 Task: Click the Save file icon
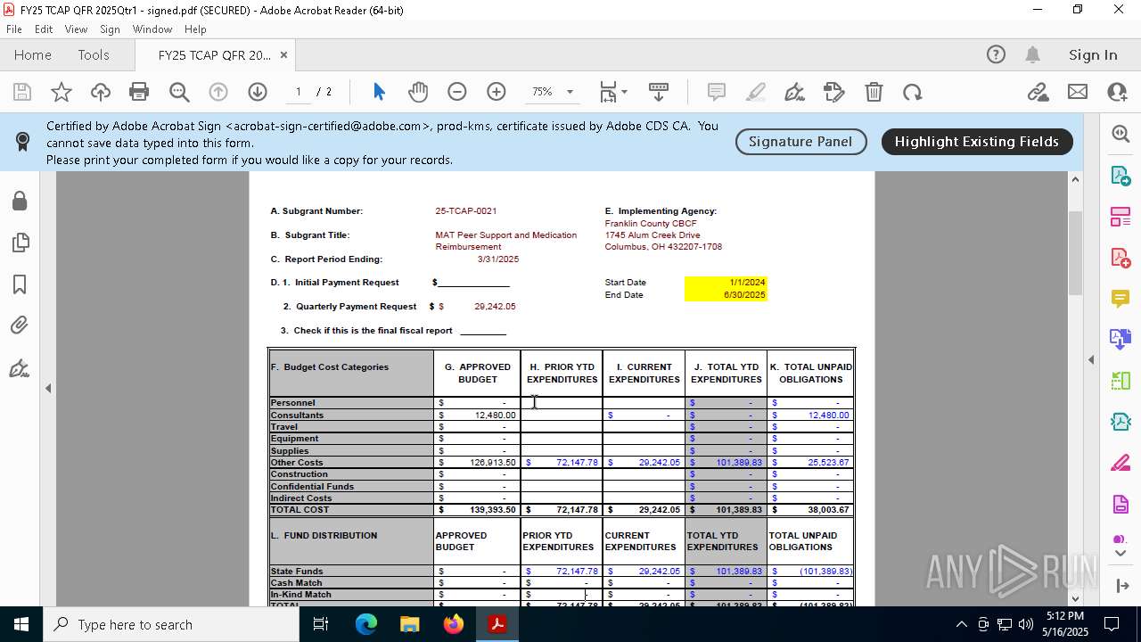(22, 92)
